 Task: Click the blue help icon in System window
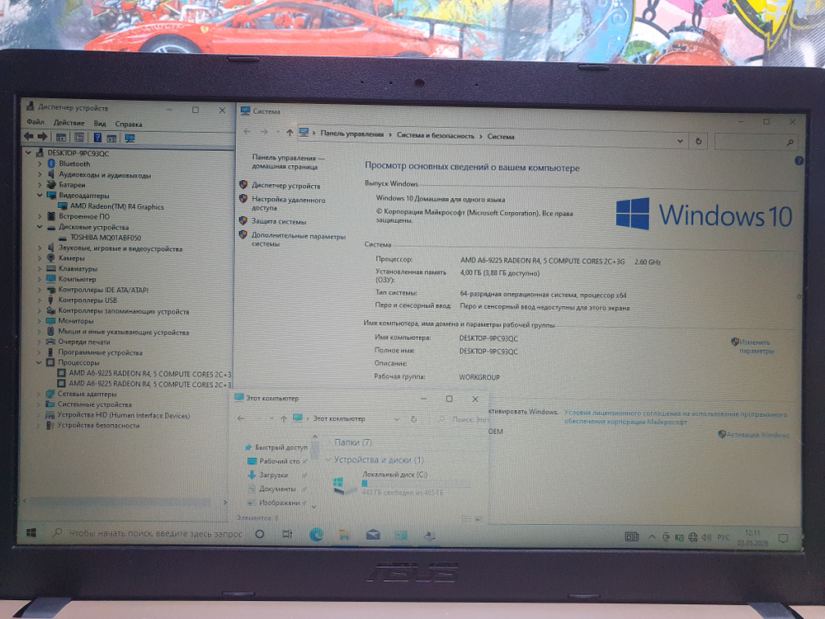799,161
